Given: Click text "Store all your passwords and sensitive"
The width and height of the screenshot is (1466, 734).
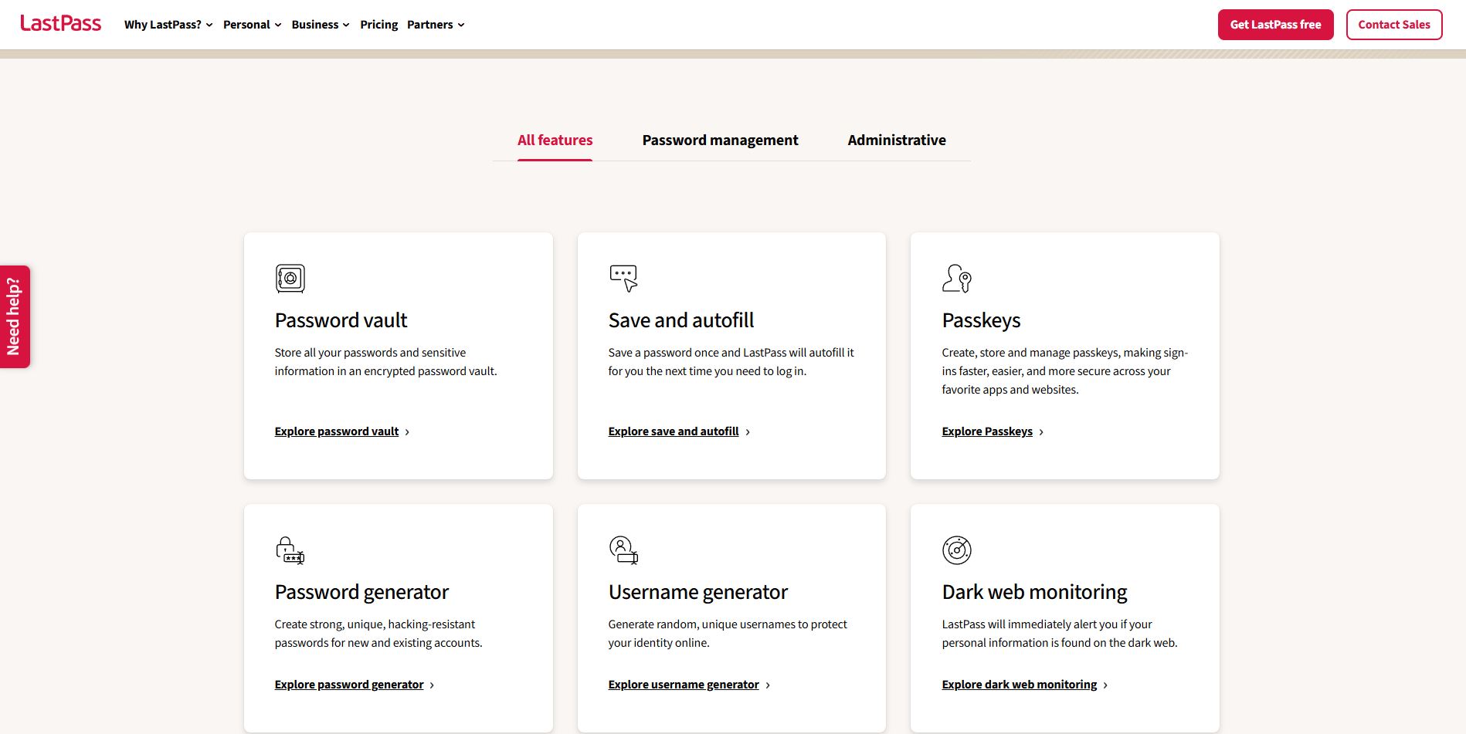Looking at the screenshot, I should click(x=370, y=353).
